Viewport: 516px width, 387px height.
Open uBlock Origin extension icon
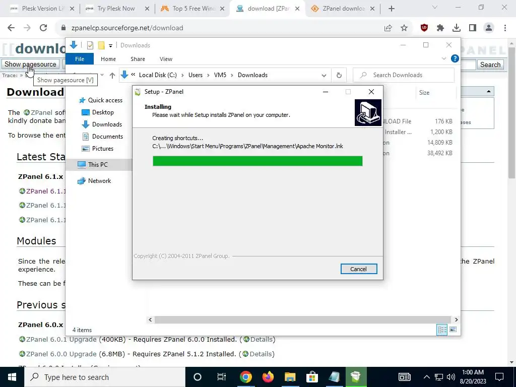pyautogui.click(x=424, y=28)
